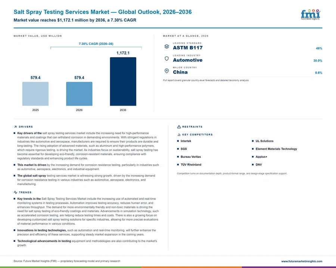
Task: Click 'Key trends in the' bullet paragraph
Action: pyautogui.click(x=88, y=211)
